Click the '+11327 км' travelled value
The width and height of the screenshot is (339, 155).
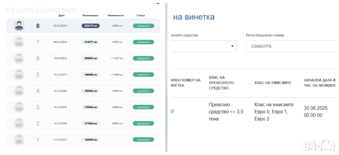pyautogui.click(x=117, y=58)
